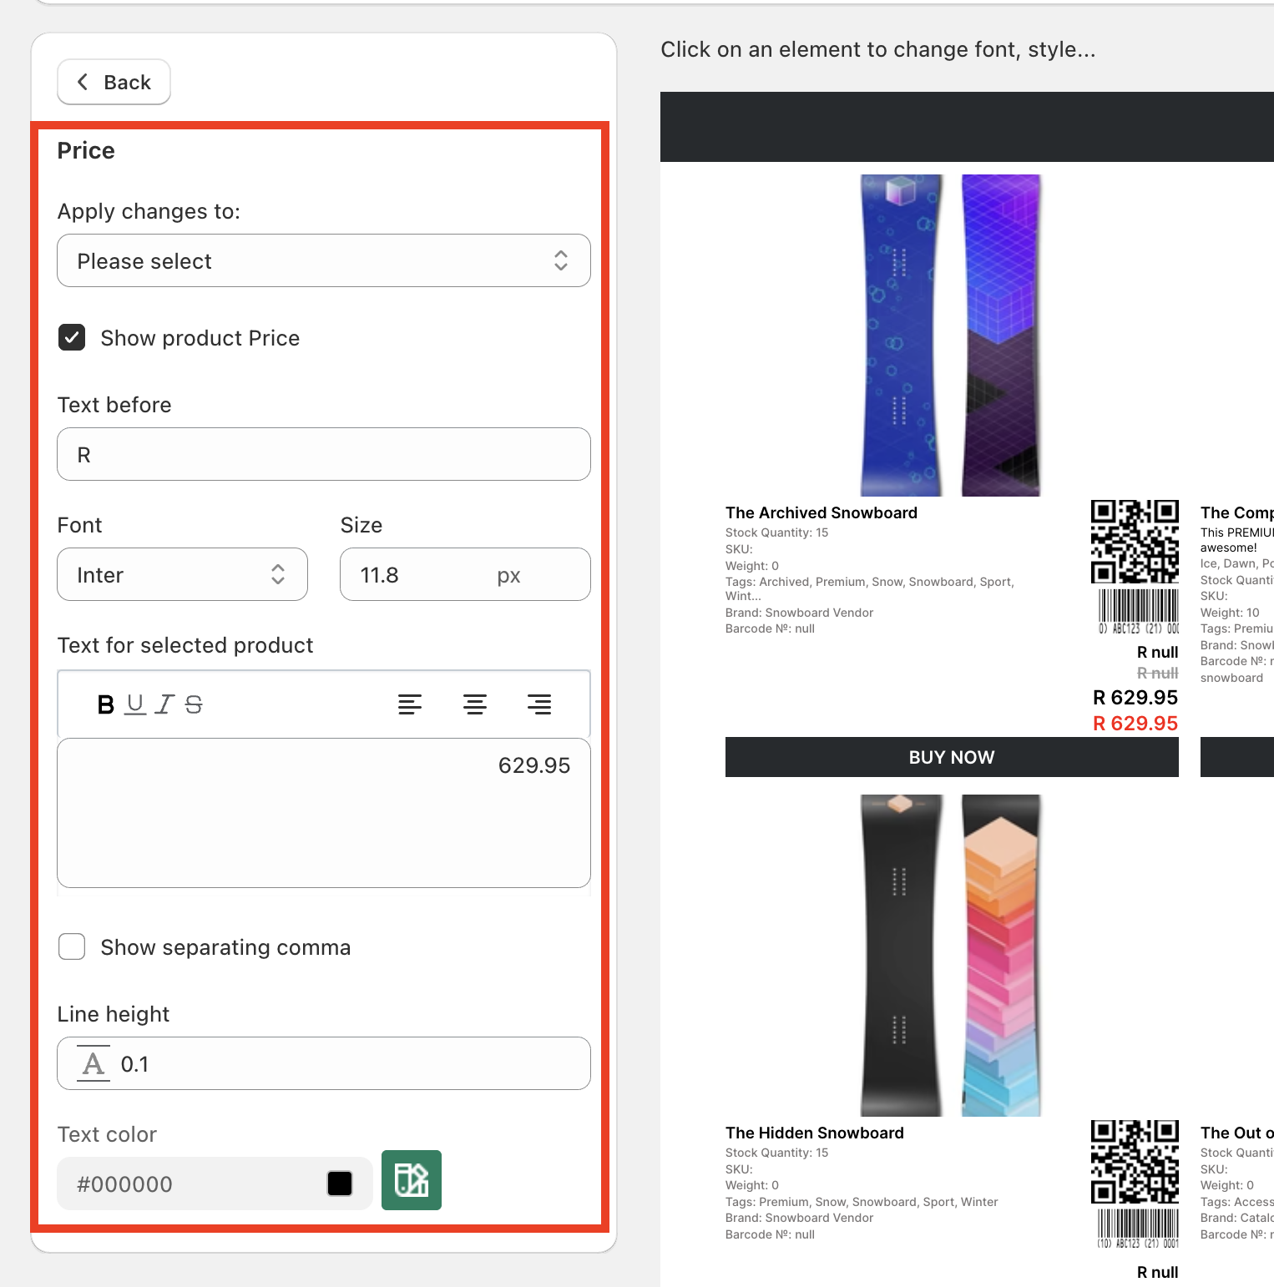Open the 'Apply changes to' dropdown
The height and width of the screenshot is (1287, 1274).
(x=324, y=260)
